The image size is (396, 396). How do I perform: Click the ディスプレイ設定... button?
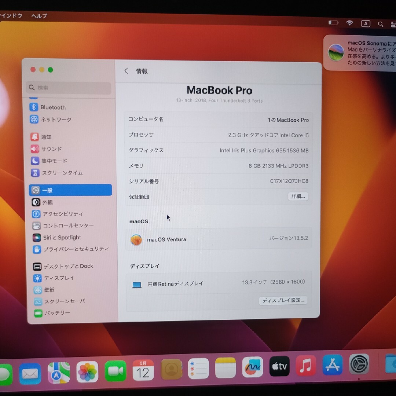283,300
